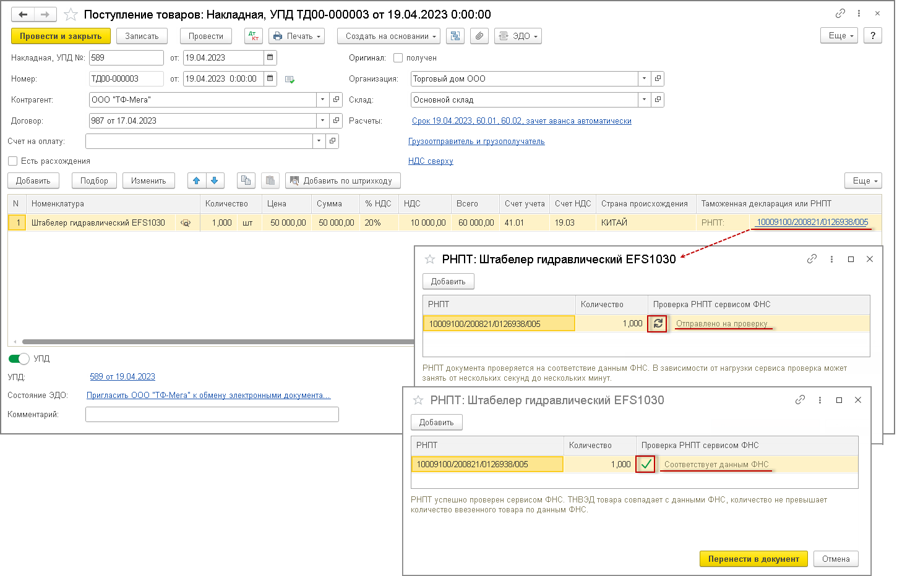Paste rows icon in table toolbar
897x576 pixels.
(x=270, y=180)
